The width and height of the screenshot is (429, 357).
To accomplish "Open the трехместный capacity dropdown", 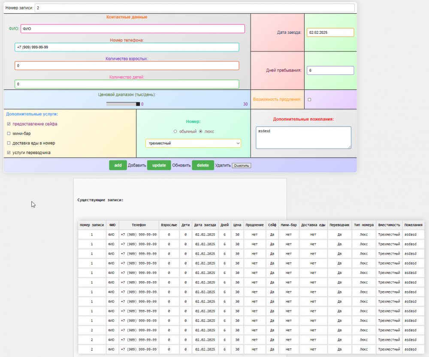I will tap(193, 143).
